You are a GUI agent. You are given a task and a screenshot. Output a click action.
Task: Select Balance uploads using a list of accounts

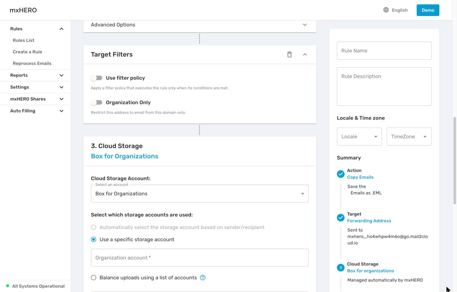[x=94, y=278]
